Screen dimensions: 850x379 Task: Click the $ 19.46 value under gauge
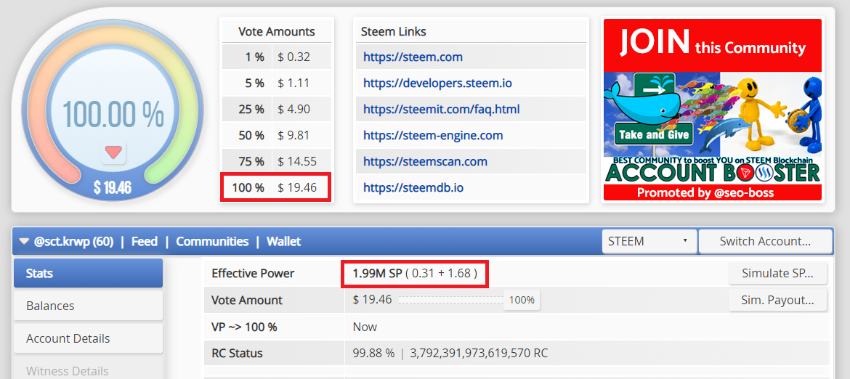[112, 187]
